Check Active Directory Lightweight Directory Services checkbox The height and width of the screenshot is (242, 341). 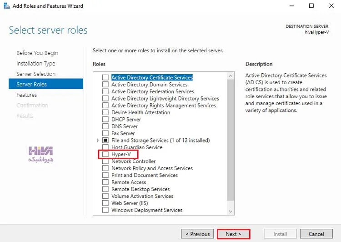coord(105,98)
